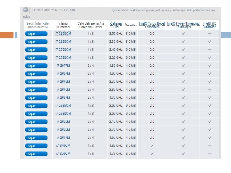The height and width of the screenshot is (173, 231).
Task: Open the i7-2620M processor link
Action: [63, 129]
